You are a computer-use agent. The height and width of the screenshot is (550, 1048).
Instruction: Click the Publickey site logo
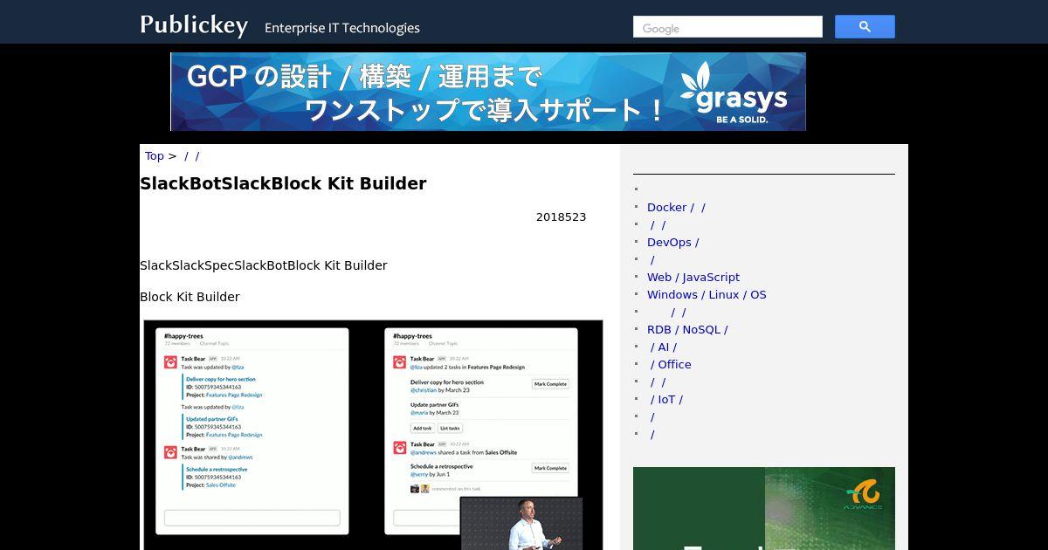[194, 25]
